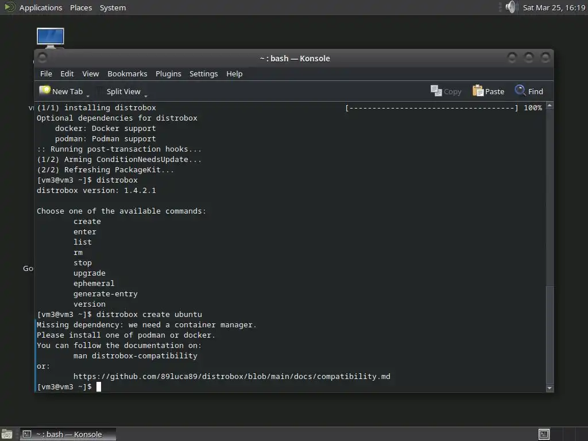Click 'podman: Podman support' line
Screen dimensions: 588x441
[106, 139]
